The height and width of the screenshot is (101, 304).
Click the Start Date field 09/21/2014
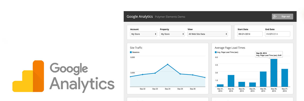[250, 34]
